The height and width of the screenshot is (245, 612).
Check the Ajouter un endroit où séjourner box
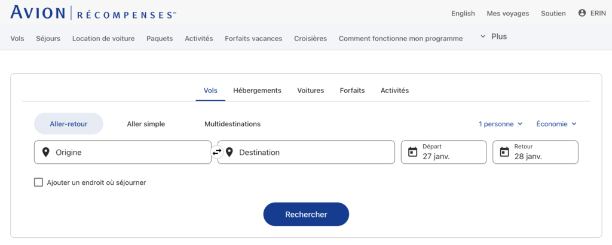(39, 182)
